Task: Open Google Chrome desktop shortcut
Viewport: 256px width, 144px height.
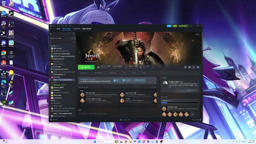Action: pos(4,54)
